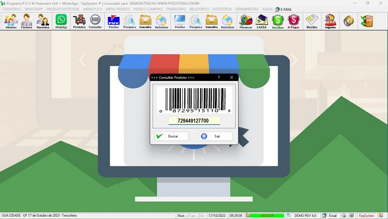Click the Num indicator in status bar
This screenshot has width=388, height=219.
click(181, 216)
